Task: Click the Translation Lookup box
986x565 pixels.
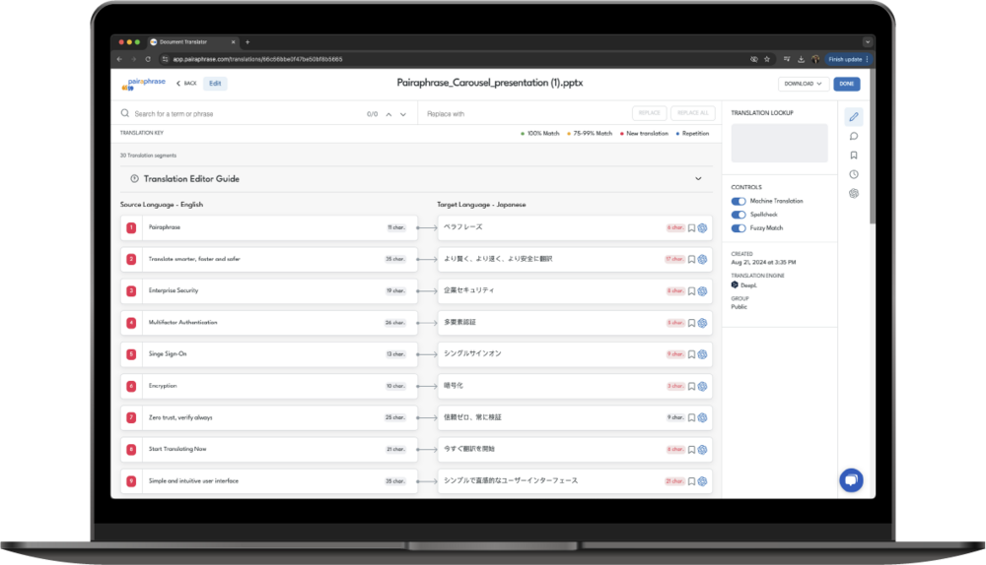Action: click(x=779, y=143)
